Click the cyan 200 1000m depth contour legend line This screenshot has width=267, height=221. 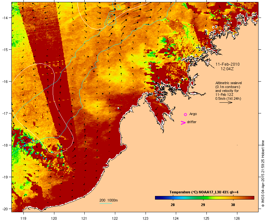(106, 203)
